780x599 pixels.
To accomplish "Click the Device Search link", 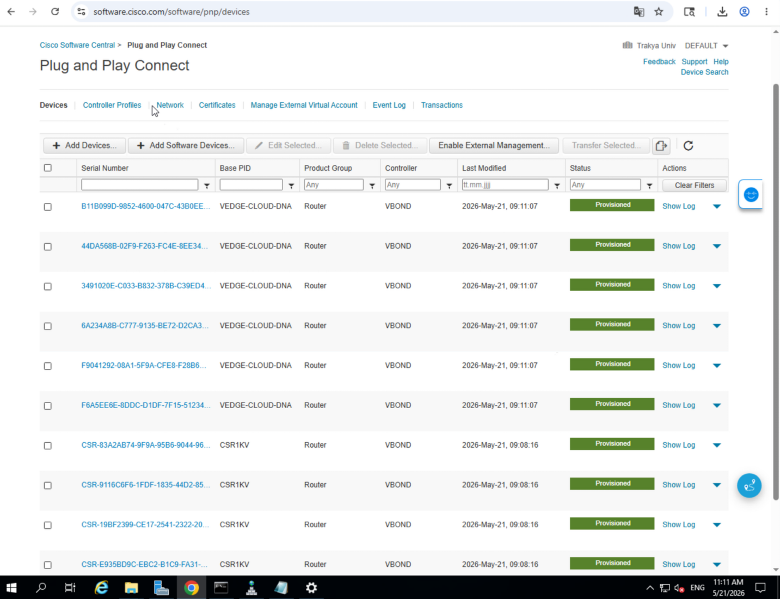I will click(704, 72).
